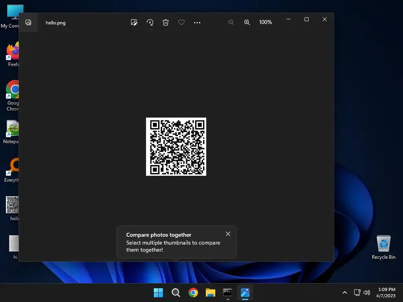Open File Explorer from the taskbar

tap(211, 293)
